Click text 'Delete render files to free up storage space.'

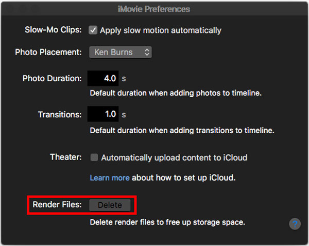pyautogui.click(x=167, y=222)
